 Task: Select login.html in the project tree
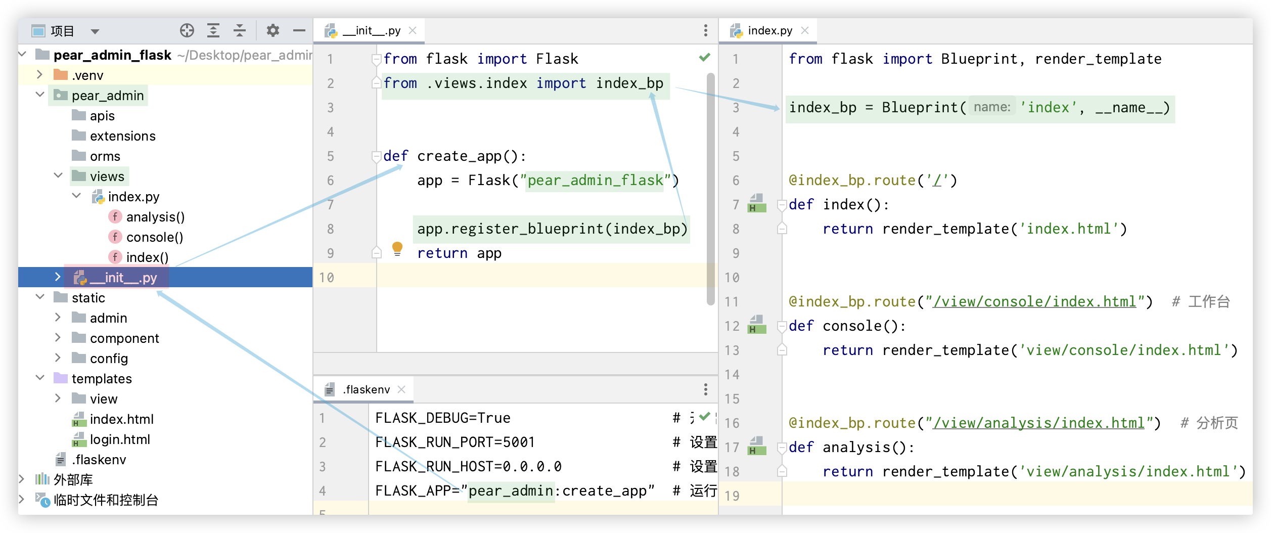(120, 439)
